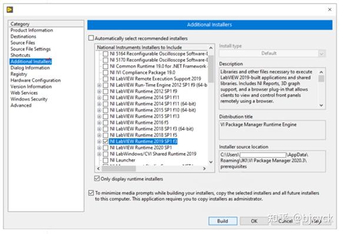Expand NI LabVIEW Runtime 2019 SP1 f3
The image size is (342, 234).
pyautogui.click(x=99, y=142)
